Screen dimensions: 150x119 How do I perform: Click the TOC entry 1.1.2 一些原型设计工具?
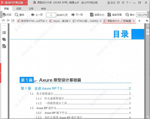[x=83, y=103]
